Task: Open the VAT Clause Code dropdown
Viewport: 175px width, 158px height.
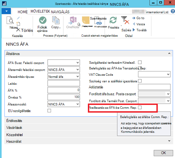Action: pyautogui.click(x=168, y=74)
